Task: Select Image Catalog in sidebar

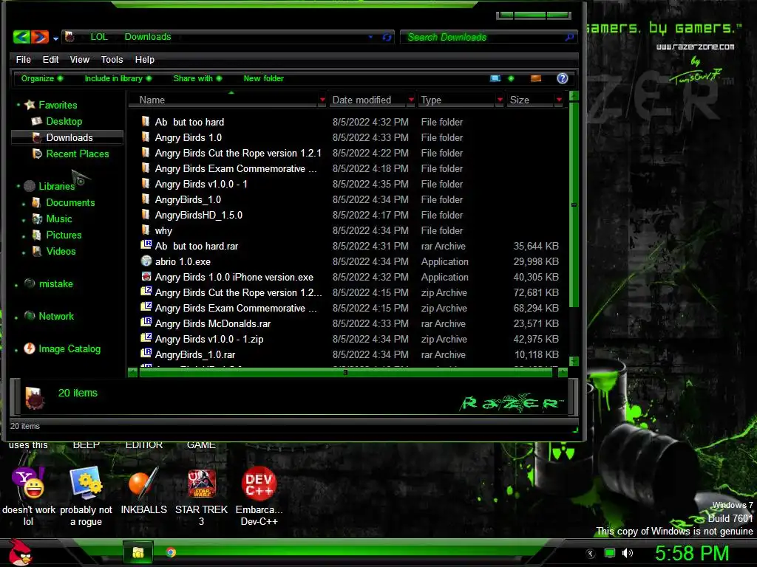Action: [x=69, y=348]
